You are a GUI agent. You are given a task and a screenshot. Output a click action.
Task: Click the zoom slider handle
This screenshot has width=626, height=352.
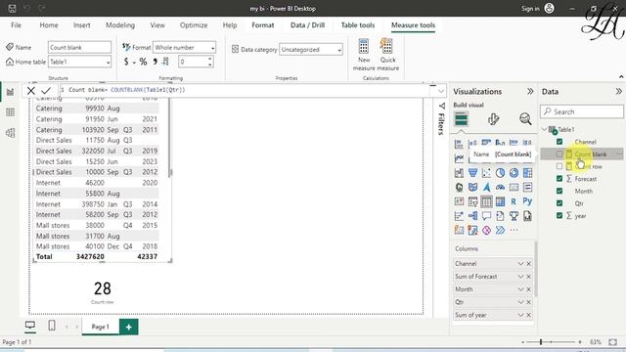541,342
